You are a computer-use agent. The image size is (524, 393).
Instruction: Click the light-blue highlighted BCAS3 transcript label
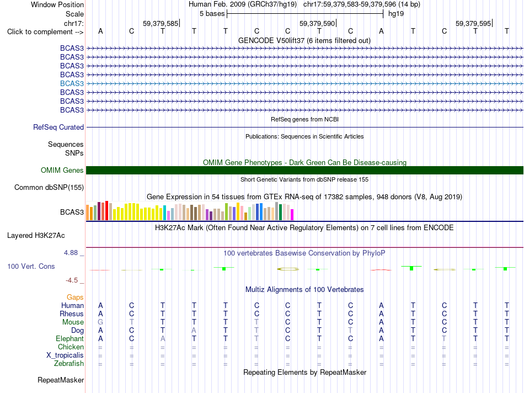point(72,83)
